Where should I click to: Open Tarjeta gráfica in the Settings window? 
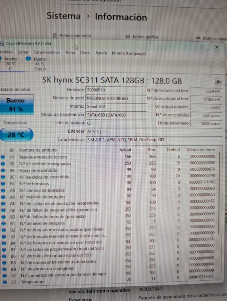(x=142, y=37)
